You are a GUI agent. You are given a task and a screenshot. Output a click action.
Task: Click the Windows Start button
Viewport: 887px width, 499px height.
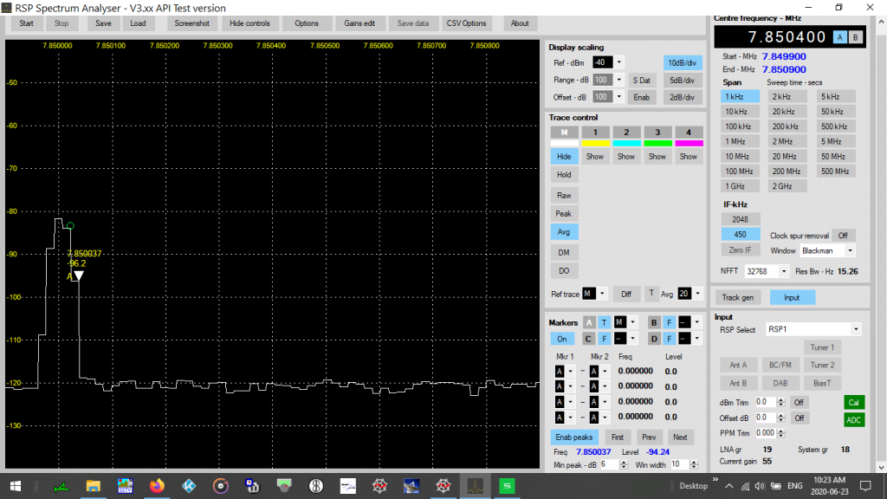point(15,486)
